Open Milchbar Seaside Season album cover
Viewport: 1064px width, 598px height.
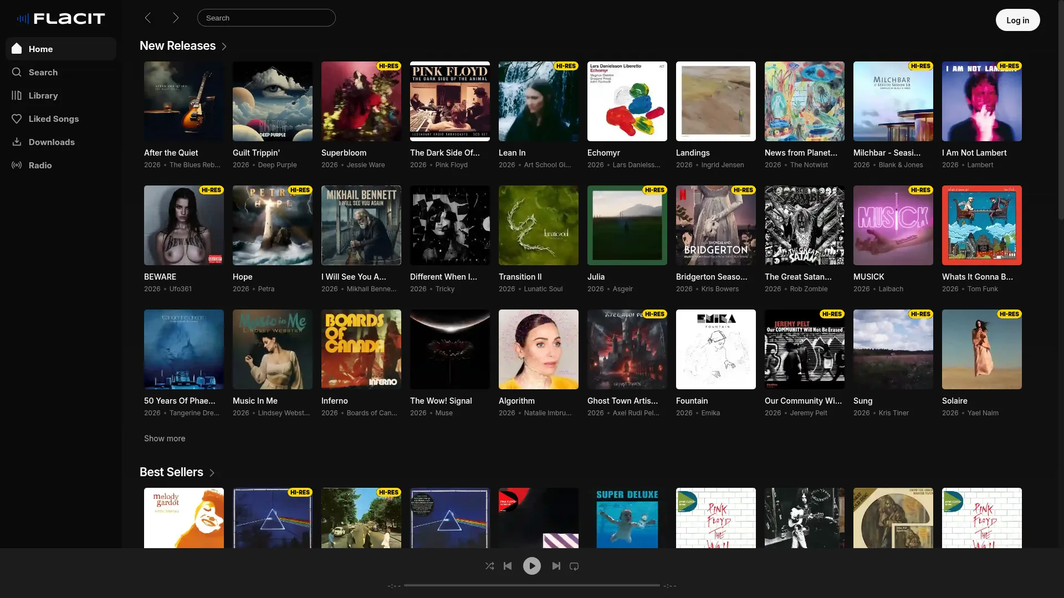coord(893,101)
